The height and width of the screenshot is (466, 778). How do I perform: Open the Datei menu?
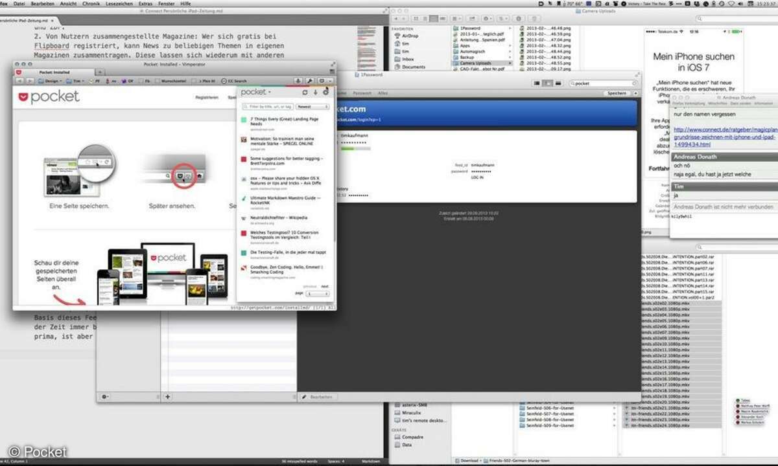click(x=19, y=3)
